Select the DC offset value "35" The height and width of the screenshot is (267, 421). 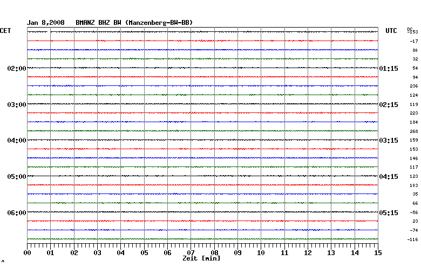pos(415,194)
